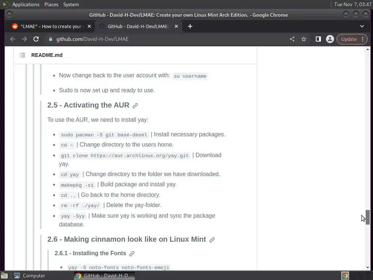Click 2.6.1 - Installing the Fonts heading
The width and height of the screenshot is (373, 280).
click(90, 253)
